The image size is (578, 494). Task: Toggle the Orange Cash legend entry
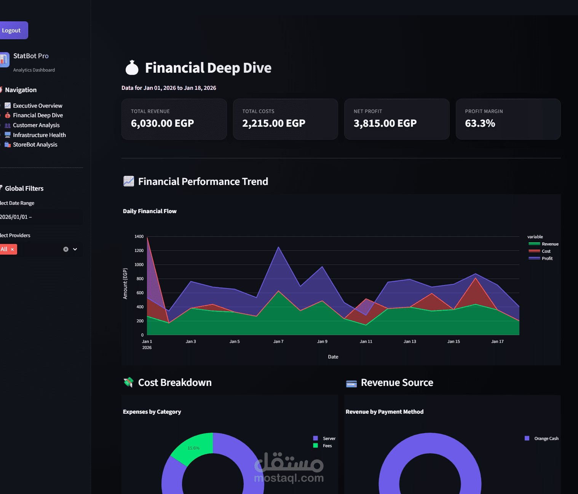click(542, 438)
